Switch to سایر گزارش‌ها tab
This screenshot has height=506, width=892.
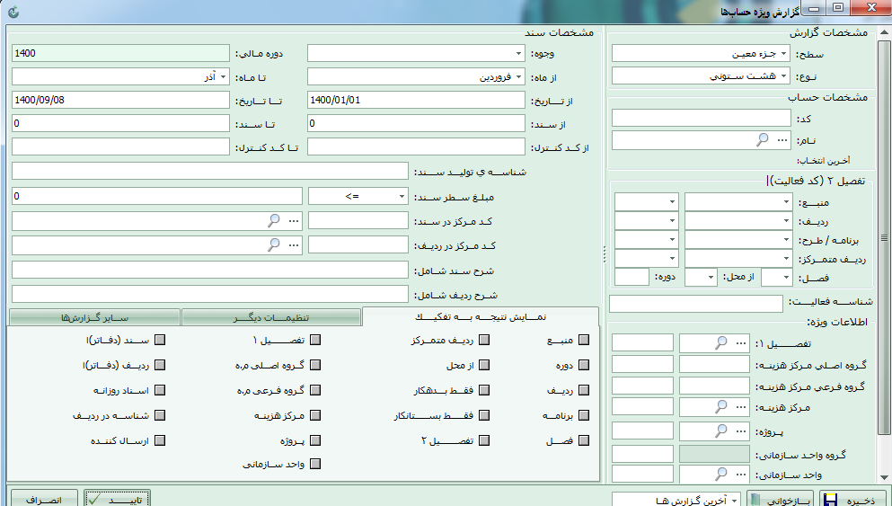[x=95, y=317]
